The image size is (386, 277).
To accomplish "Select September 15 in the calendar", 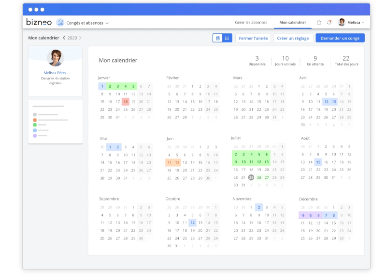I will pos(133,223).
